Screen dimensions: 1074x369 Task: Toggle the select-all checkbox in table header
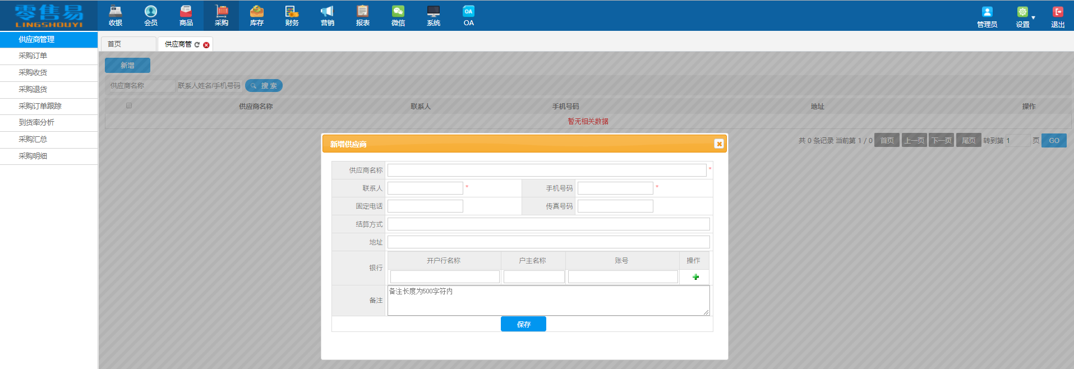(129, 105)
